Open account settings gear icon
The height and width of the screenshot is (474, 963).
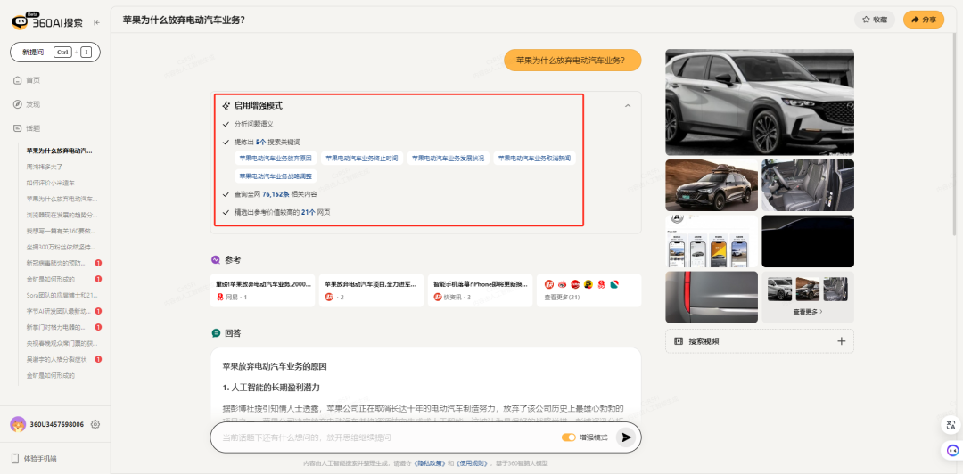point(95,424)
